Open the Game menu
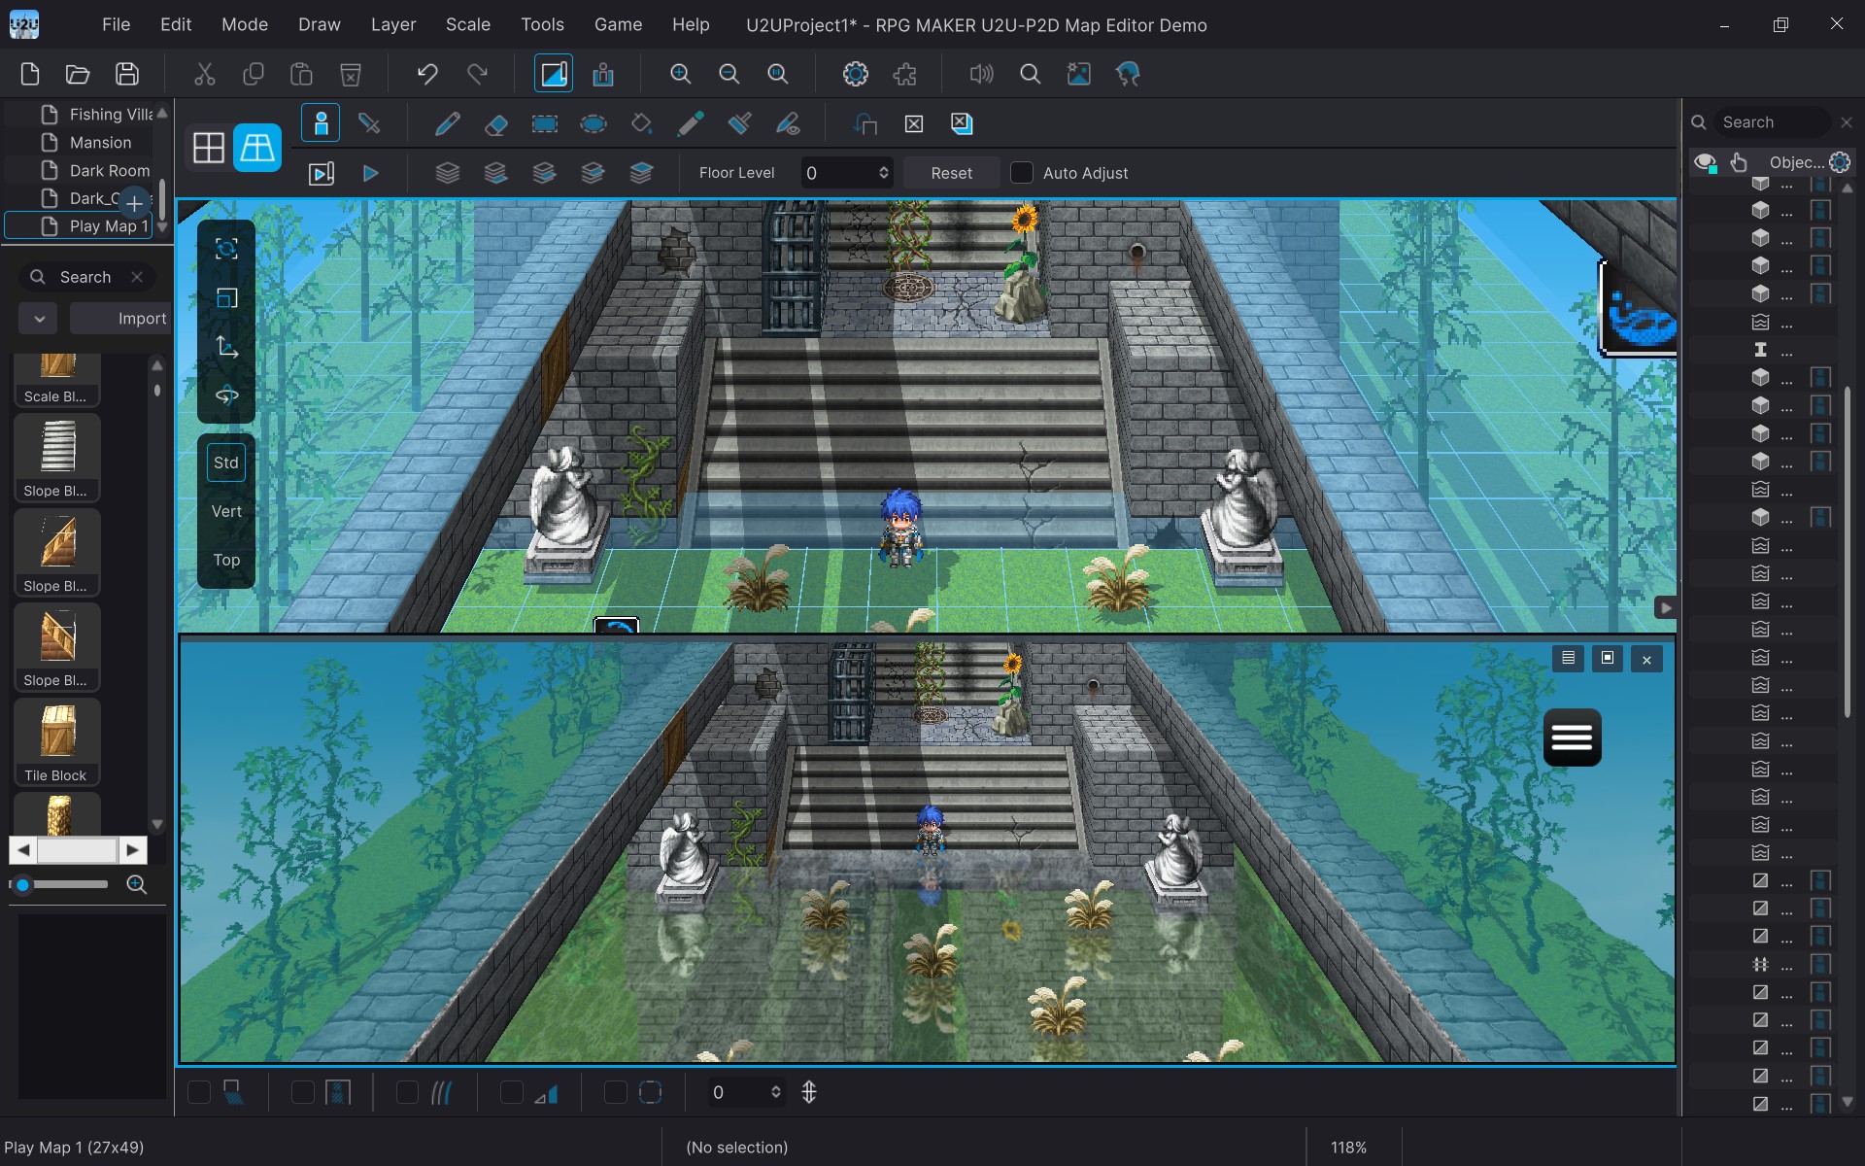The width and height of the screenshot is (1865, 1166). (618, 24)
